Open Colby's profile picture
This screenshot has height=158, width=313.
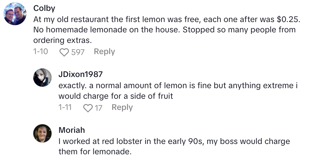click(15, 14)
